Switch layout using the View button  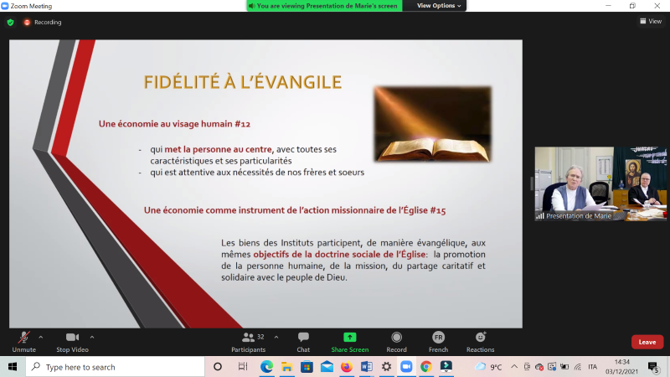click(x=650, y=22)
